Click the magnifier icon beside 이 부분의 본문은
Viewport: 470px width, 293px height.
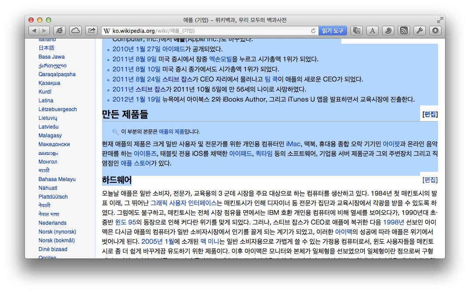(x=116, y=132)
